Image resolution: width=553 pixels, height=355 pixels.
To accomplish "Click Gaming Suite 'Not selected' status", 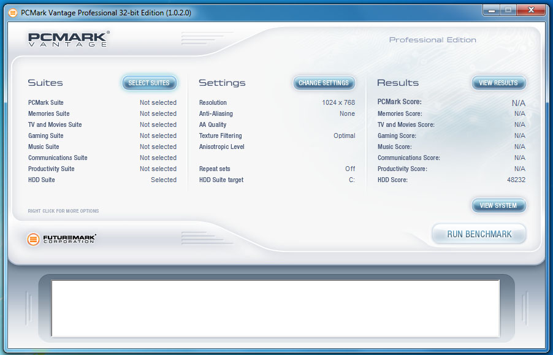I will click(x=158, y=136).
